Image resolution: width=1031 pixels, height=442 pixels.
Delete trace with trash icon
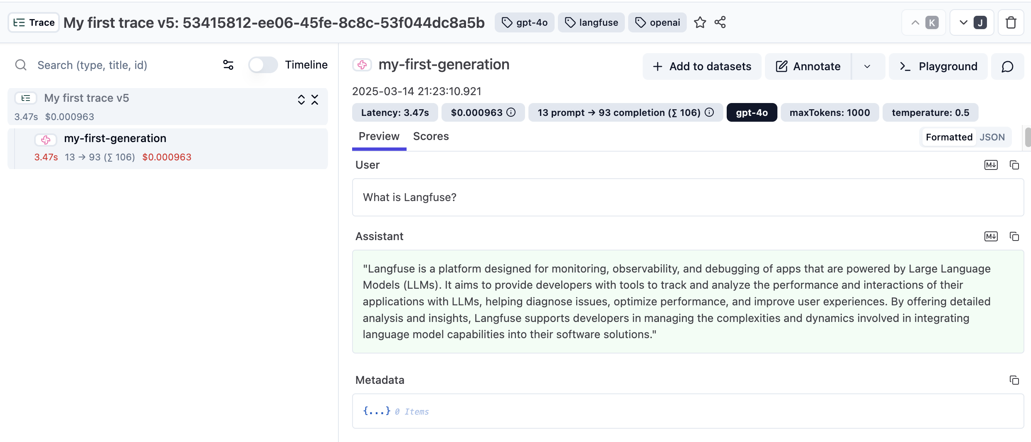(x=1011, y=22)
